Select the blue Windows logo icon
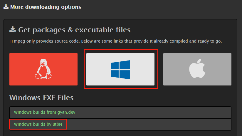This screenshot has height=136, width=242. coord(120,70)
